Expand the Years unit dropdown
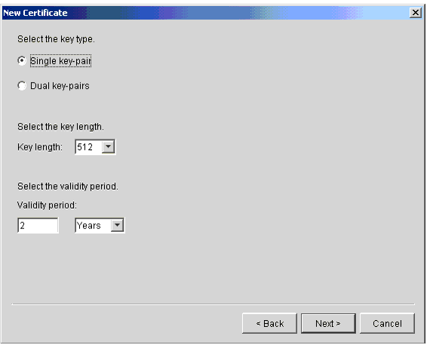Viewport: 433px width, 345px height. 117,225
